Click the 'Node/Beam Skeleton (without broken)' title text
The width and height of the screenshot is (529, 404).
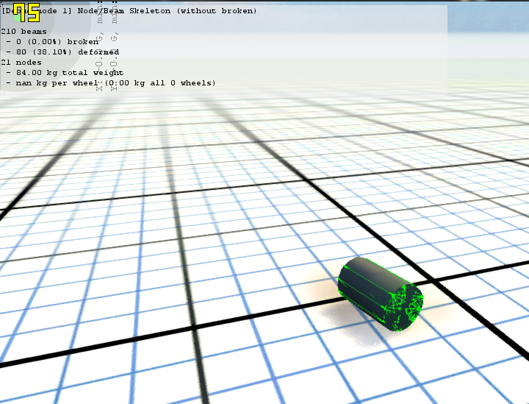click(x=167, y=11)
